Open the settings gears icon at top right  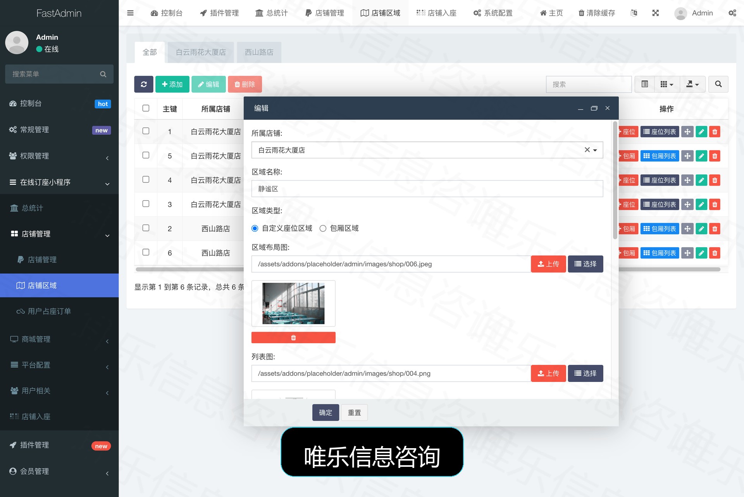tap(732, 13)
